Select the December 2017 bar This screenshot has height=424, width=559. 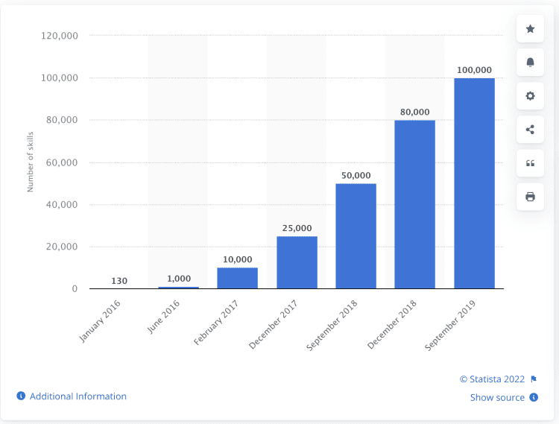click(297, 262)
